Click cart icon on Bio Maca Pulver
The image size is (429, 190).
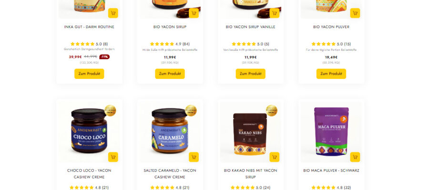tap(355, 157)
